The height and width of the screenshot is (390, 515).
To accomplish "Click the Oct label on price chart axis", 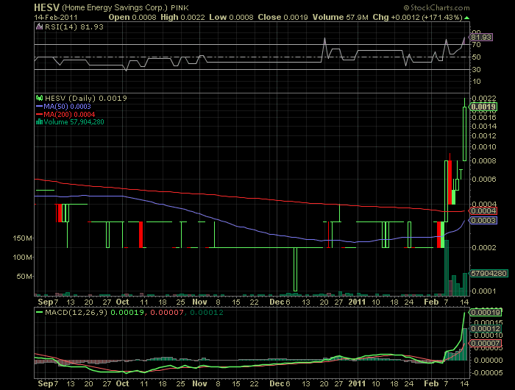I will point(122,302).
